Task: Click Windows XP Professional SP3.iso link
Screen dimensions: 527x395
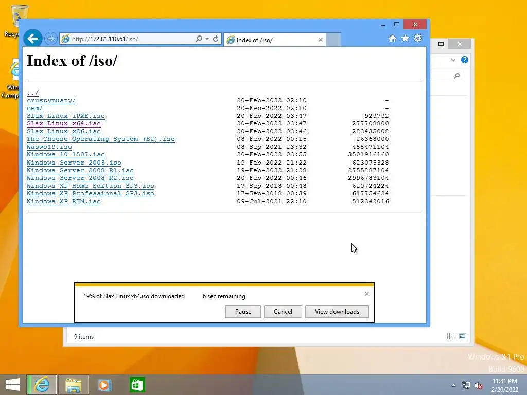Action: pos(91,193)
